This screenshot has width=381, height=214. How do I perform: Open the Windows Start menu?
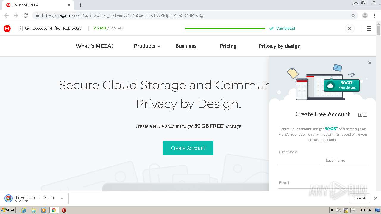(x=8, y=210)
